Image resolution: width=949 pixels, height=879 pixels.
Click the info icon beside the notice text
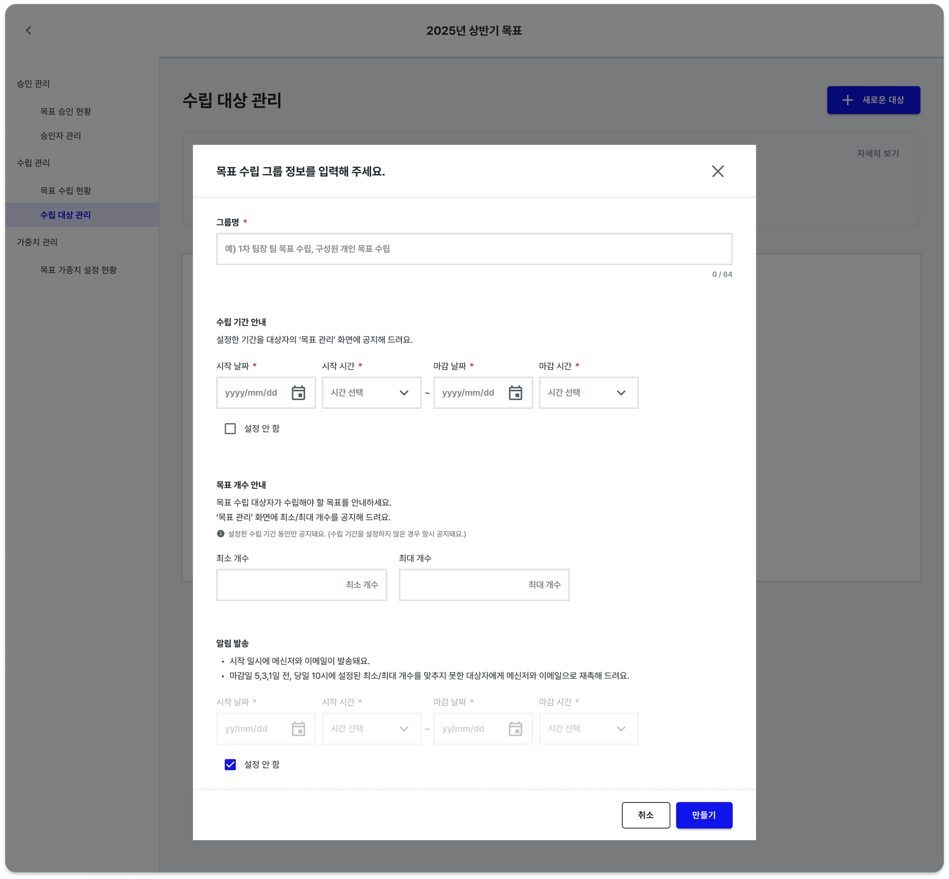point(220,534)
